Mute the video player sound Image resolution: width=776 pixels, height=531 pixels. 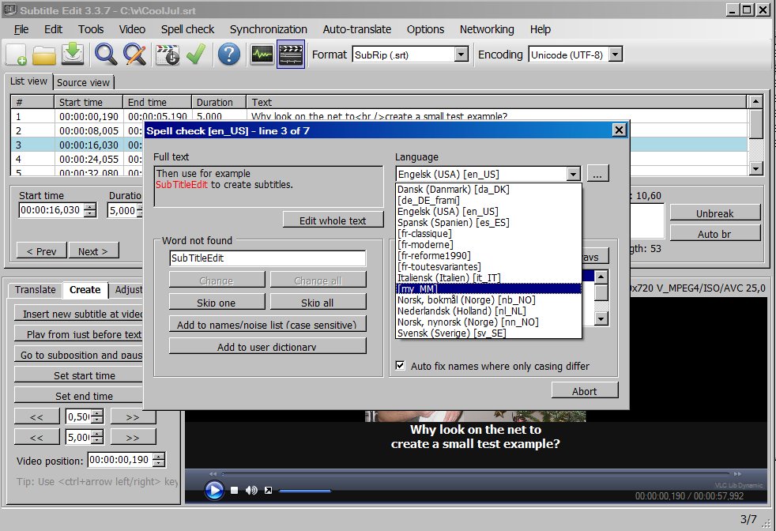pyautogui.click(x=251, y=491)
